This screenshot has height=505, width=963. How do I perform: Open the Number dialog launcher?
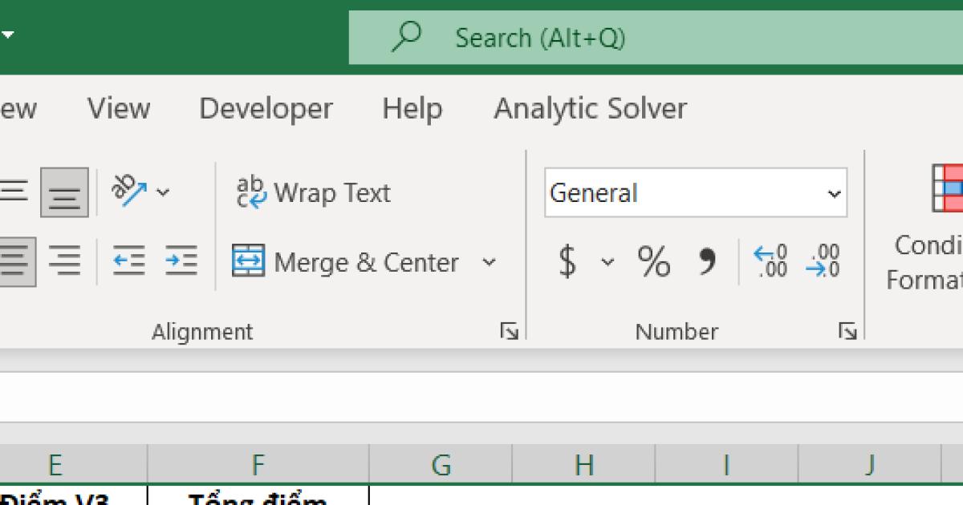(x=847, y=330)
